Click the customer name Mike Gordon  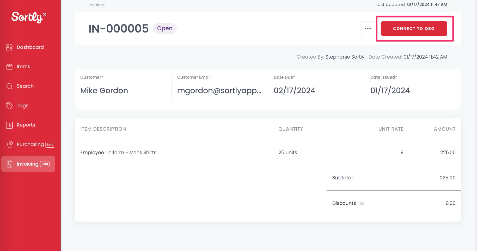click(104, 90)
